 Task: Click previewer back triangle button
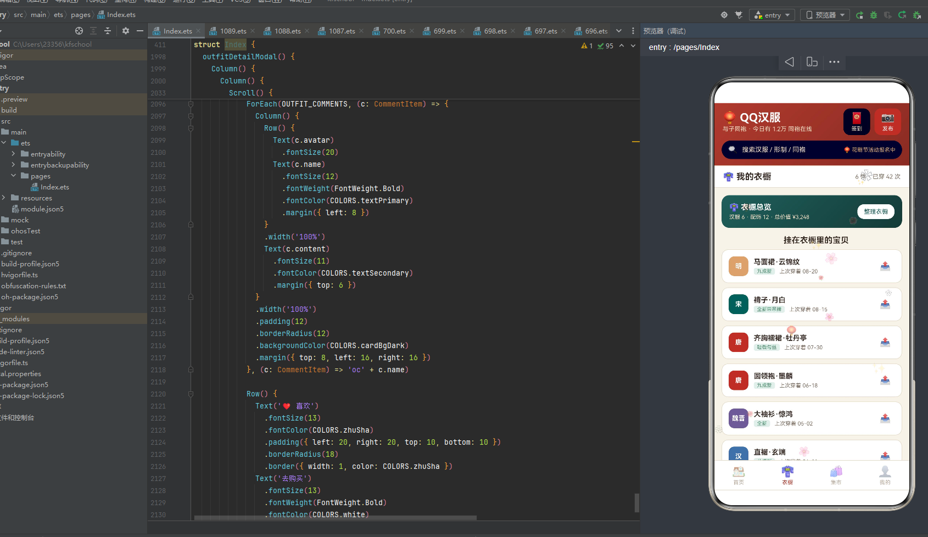789,62
